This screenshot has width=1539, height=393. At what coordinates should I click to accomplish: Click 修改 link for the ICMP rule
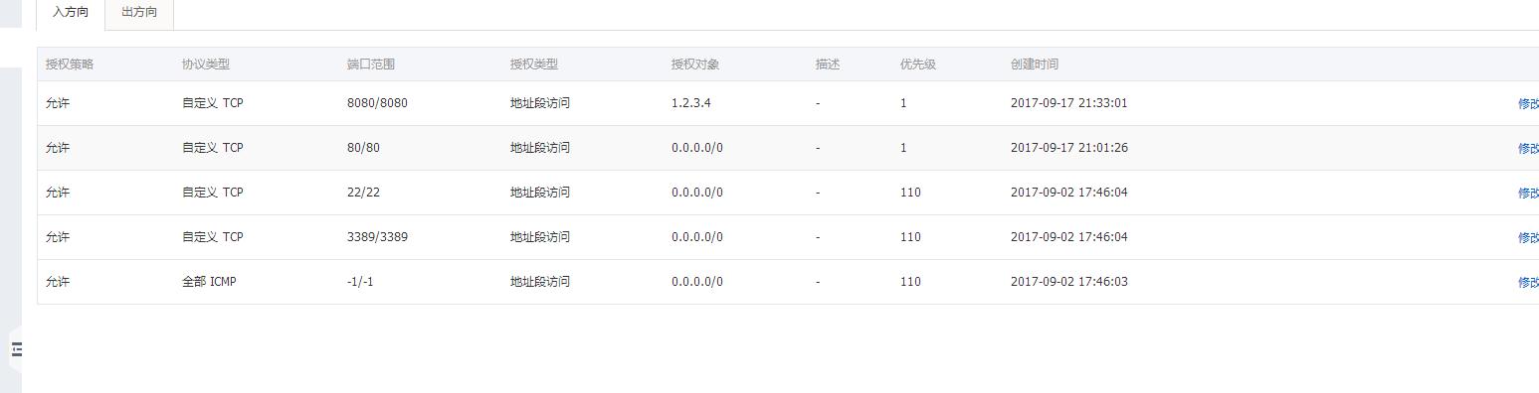[x=1528, y=282]
